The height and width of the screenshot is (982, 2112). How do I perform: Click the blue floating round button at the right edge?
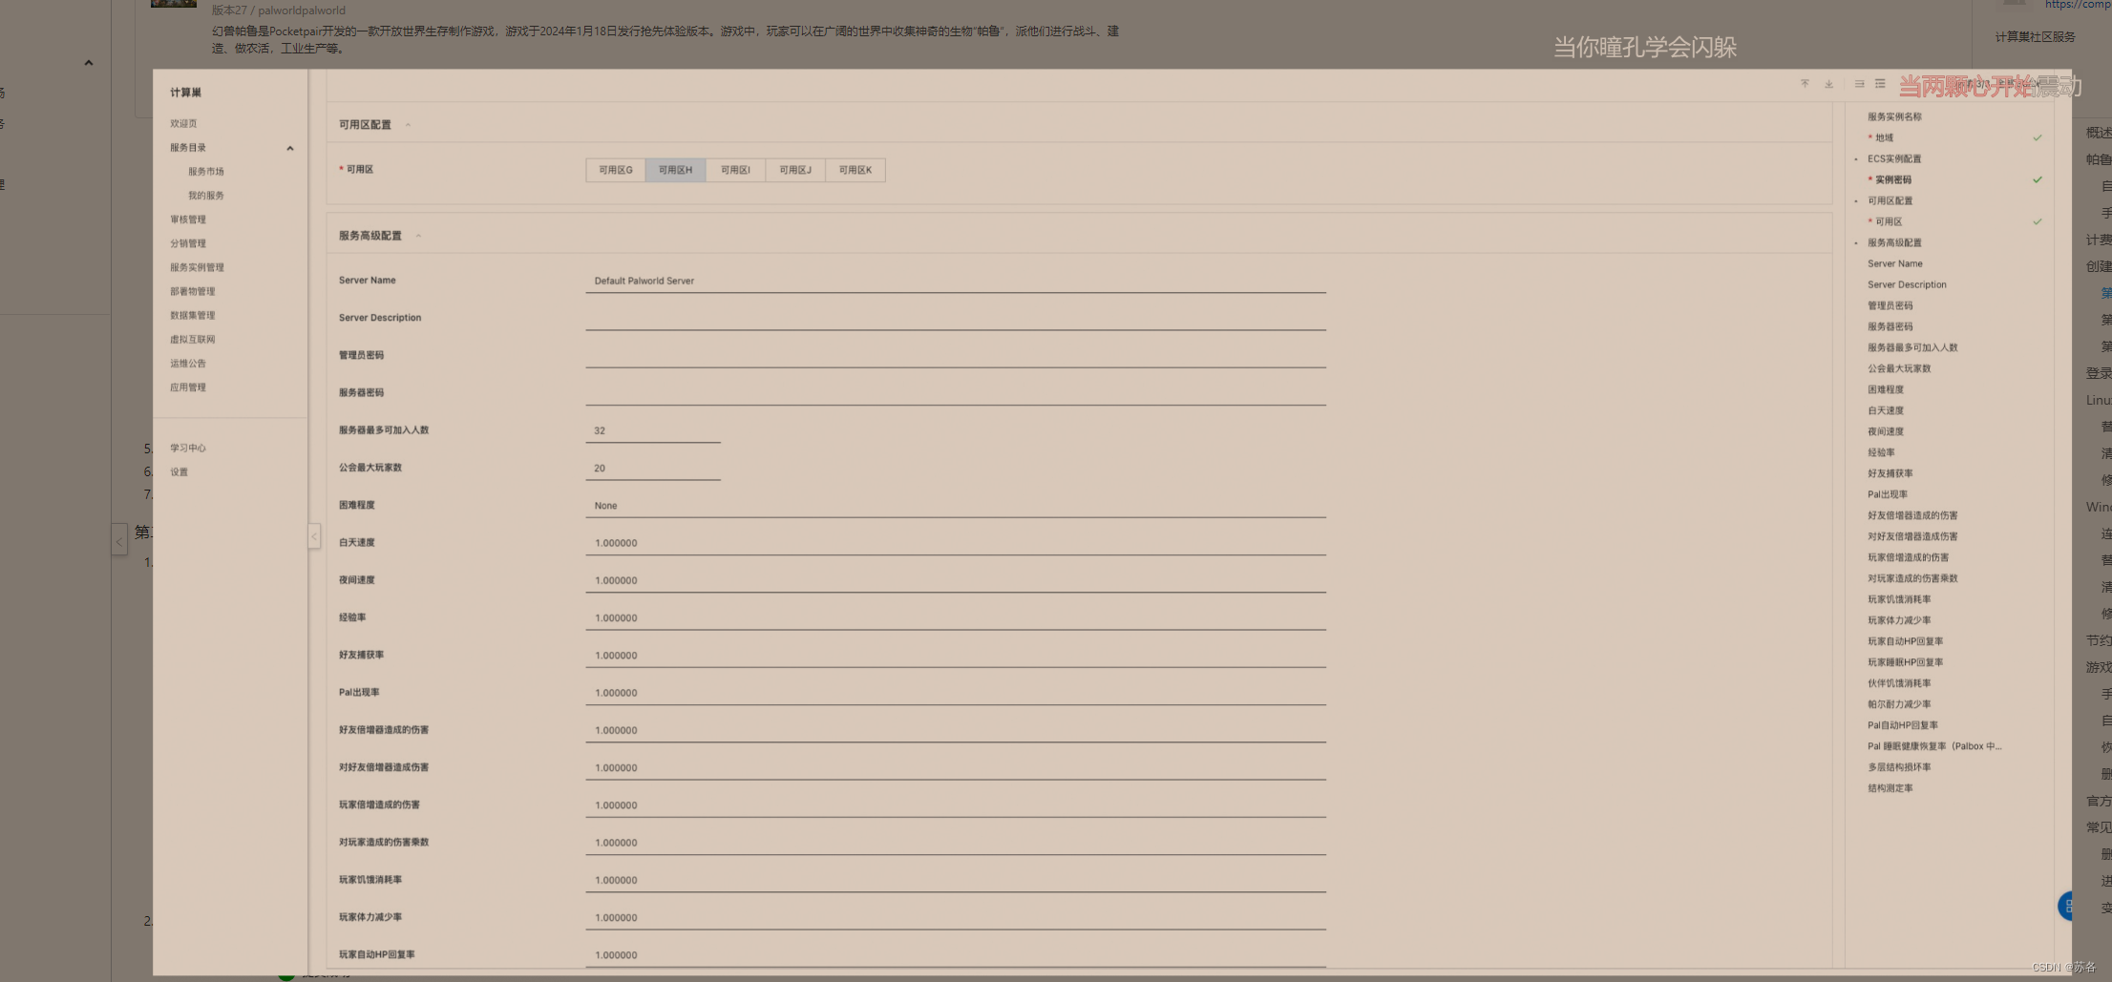click(2065, 906)
